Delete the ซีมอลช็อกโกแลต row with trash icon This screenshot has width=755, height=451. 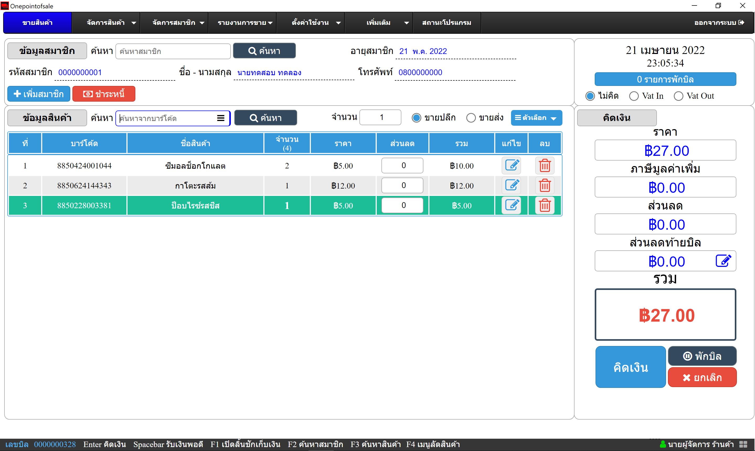tap(544, 166)
